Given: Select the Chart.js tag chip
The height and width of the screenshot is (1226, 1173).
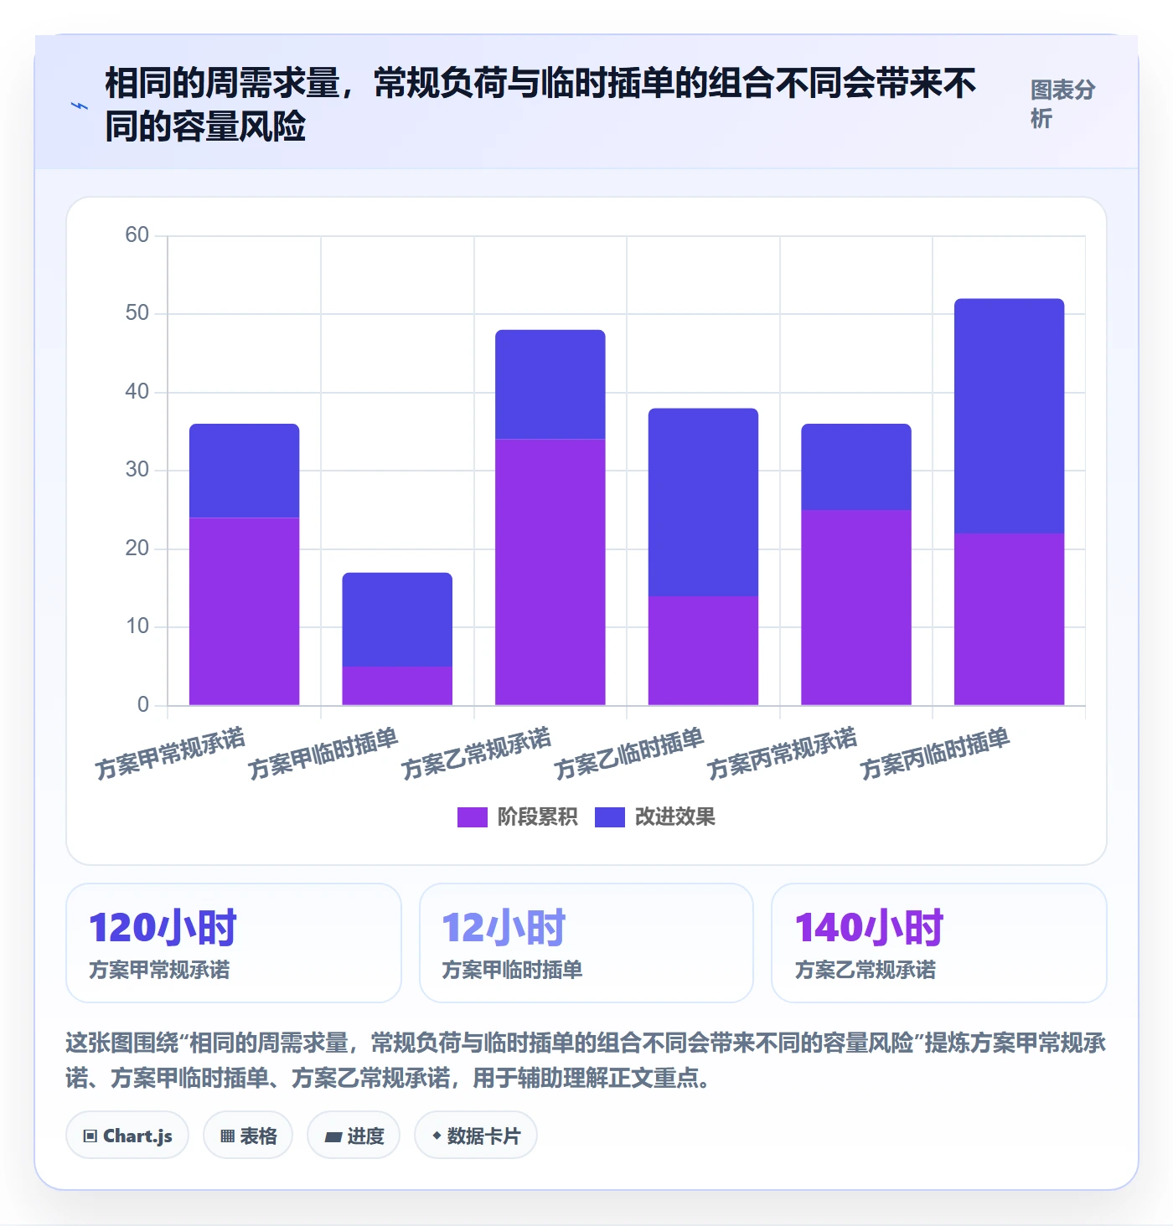Looking at the screenshot, I should pyautogui.click(x=127, y=1136).
